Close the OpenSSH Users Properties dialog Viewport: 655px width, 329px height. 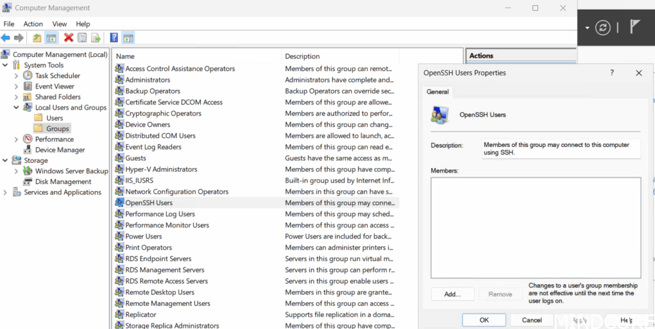tap(639, 73)
